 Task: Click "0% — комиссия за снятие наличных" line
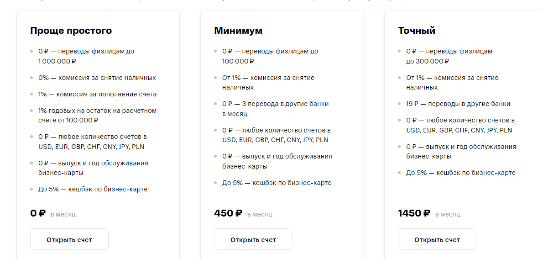coord(97,78)
